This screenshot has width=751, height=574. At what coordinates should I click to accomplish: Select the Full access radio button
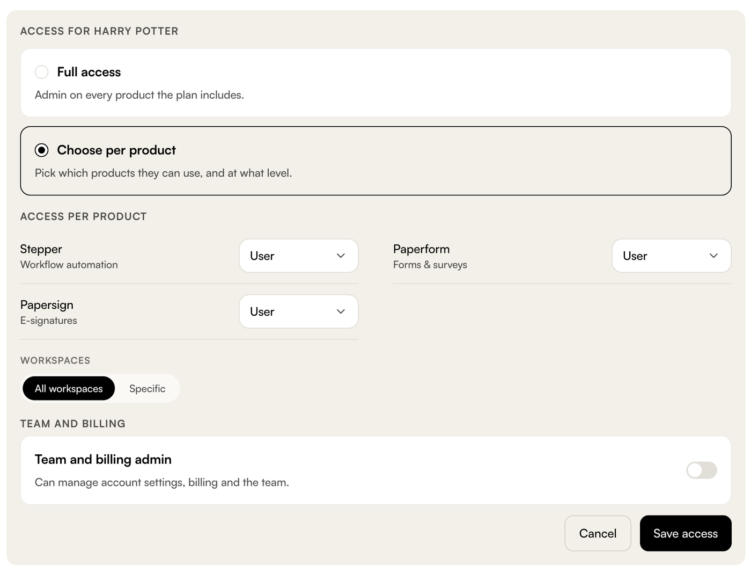click(42, 72)
